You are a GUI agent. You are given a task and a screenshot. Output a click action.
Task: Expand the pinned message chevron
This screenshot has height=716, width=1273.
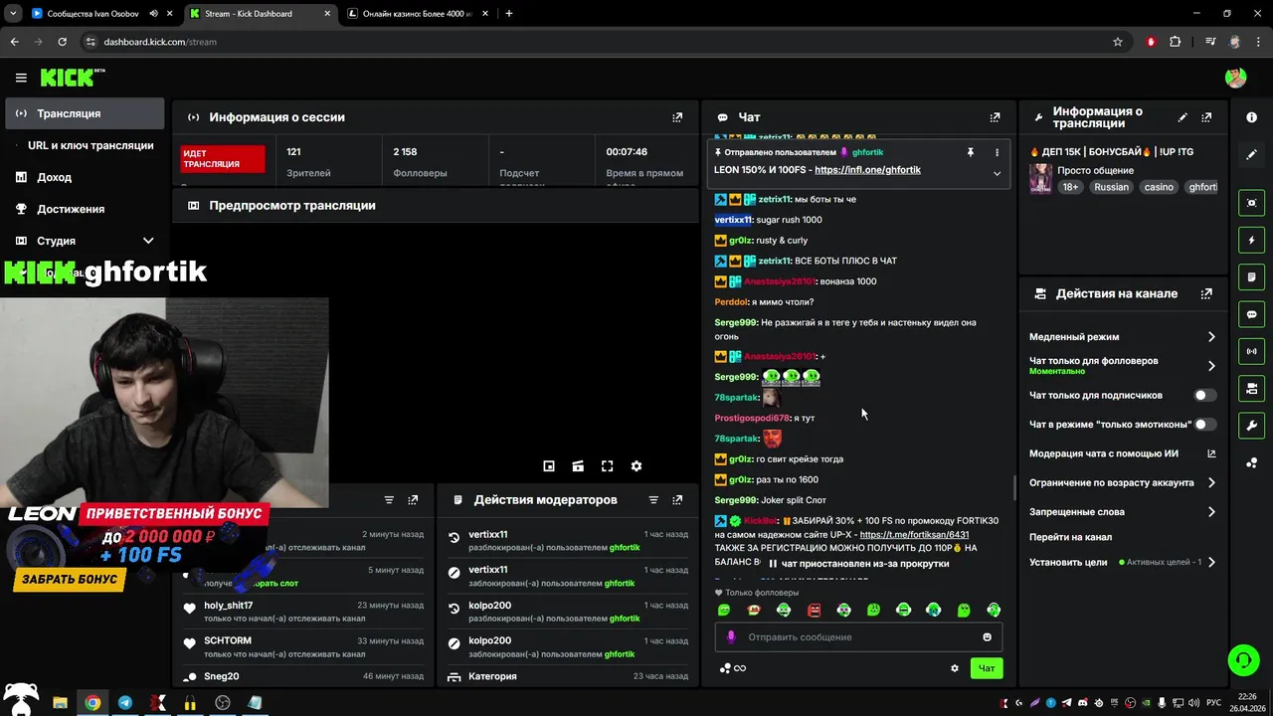[997, 173]
